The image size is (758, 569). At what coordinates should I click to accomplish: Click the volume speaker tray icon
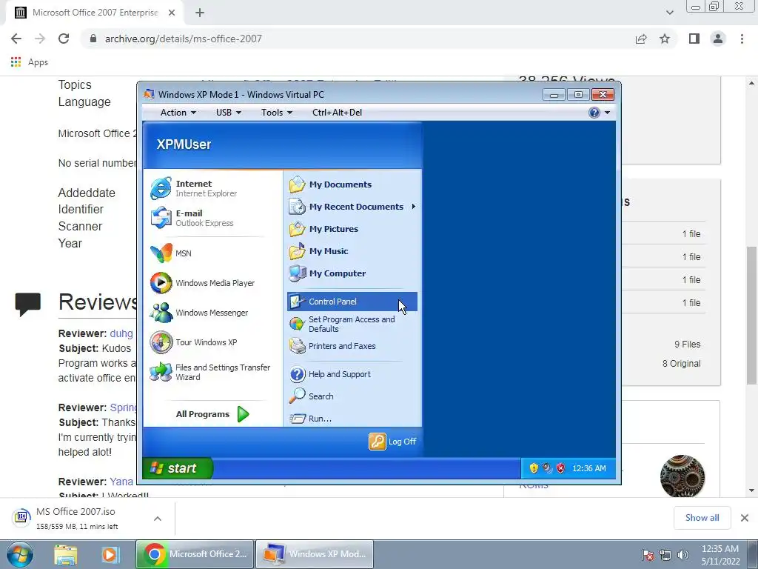[x=683, y=555]
